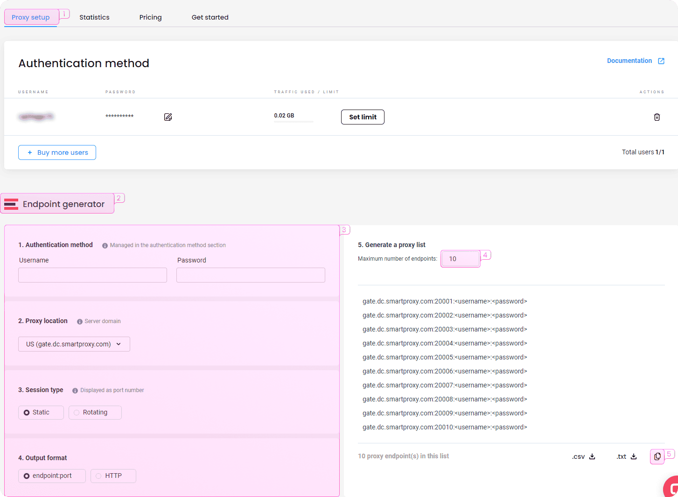This screenshot has height=497, width=678.
Task: Download the proxy list as .txt
Action: click(627, 456)
